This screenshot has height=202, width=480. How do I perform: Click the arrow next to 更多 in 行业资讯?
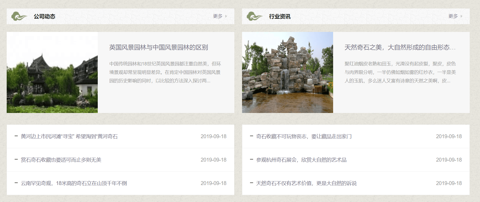(x=461, y=16)
